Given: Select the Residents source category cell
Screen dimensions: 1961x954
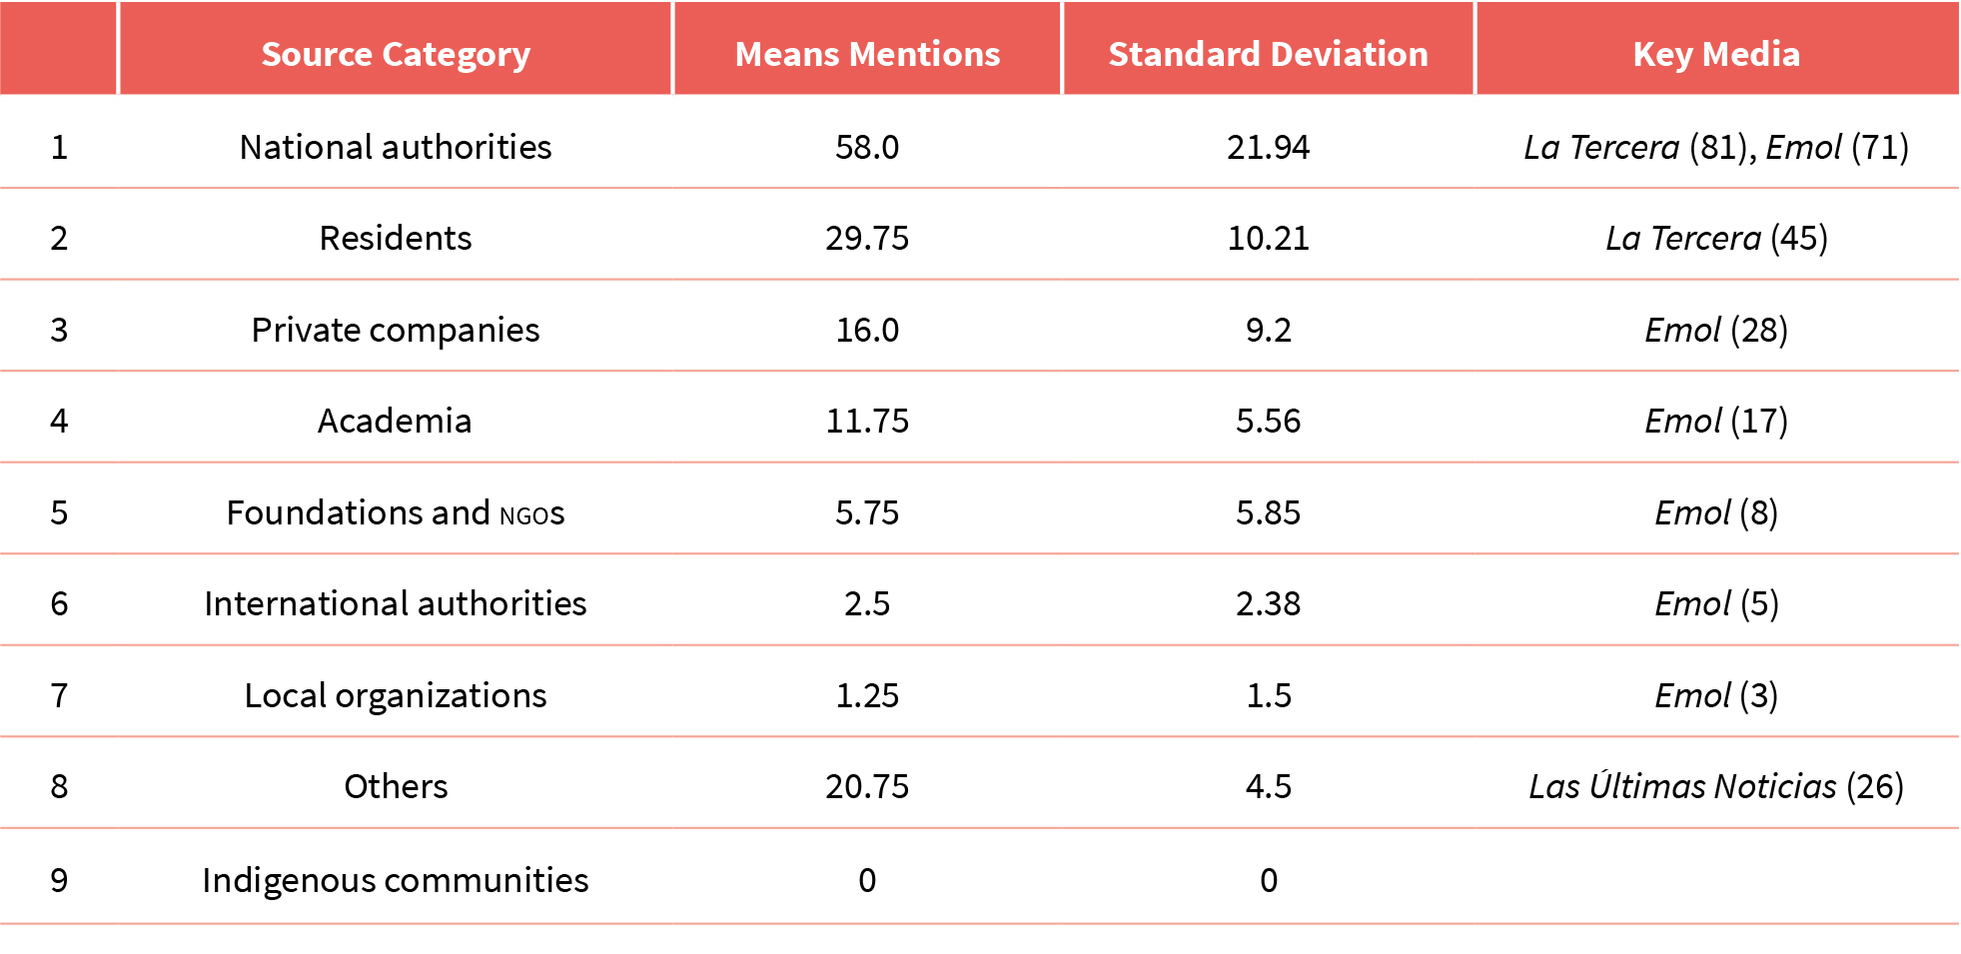Looking at the screenshot, I should [x=396, y=238].
